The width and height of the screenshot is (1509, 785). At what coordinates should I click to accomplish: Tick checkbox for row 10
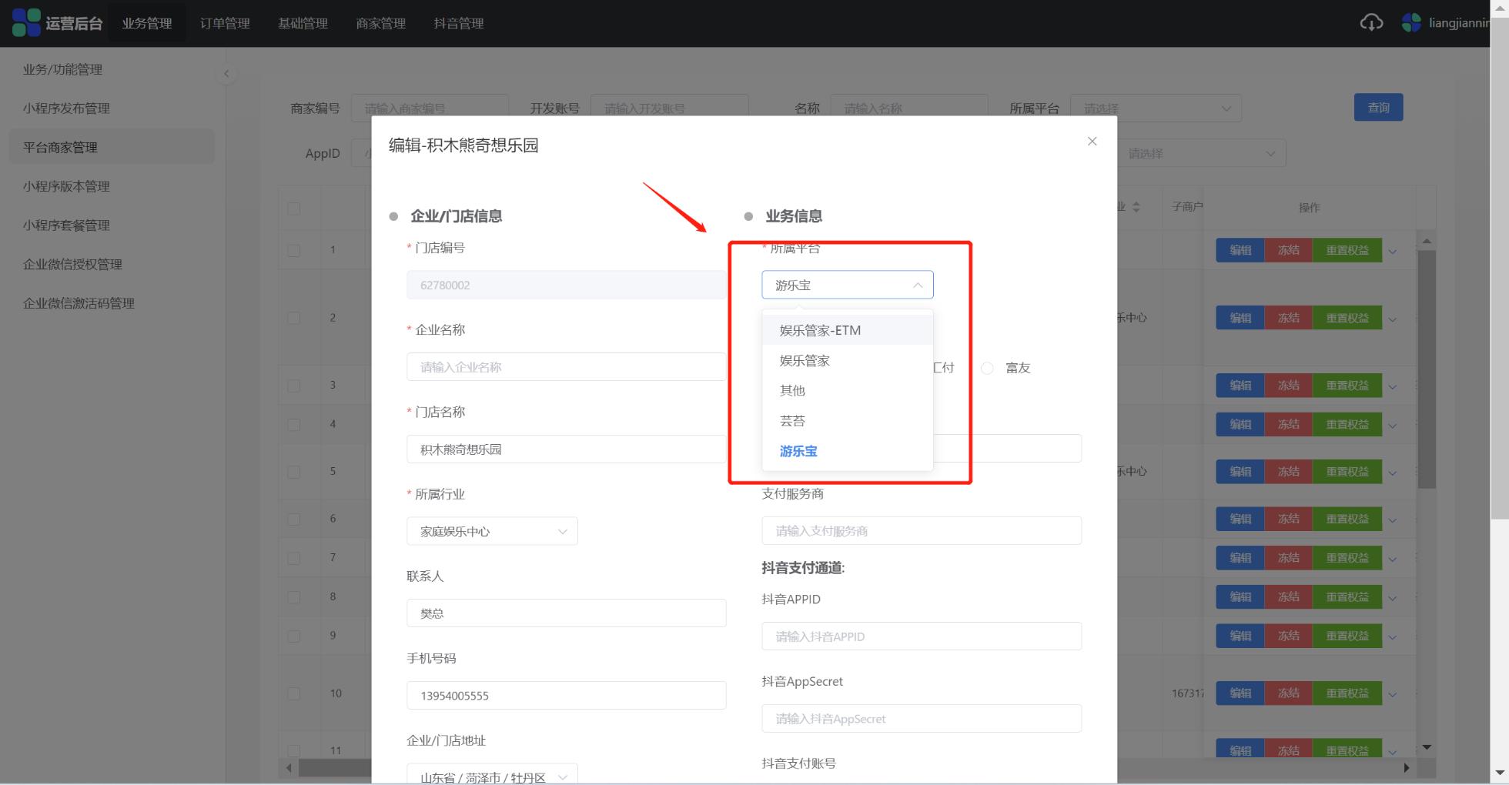(294, 693)
